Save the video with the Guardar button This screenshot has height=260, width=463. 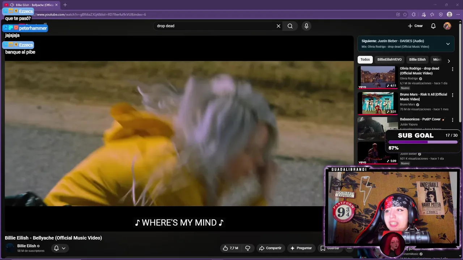pyautogui.click(x=330, y=248)
